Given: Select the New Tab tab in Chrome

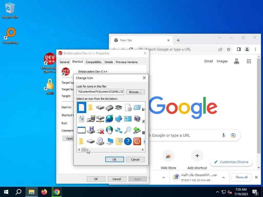Looking at the screenshot, I should coord(142,40).
